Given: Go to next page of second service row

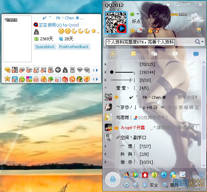Looking at the screenshot, I should [x=97, y=79].
